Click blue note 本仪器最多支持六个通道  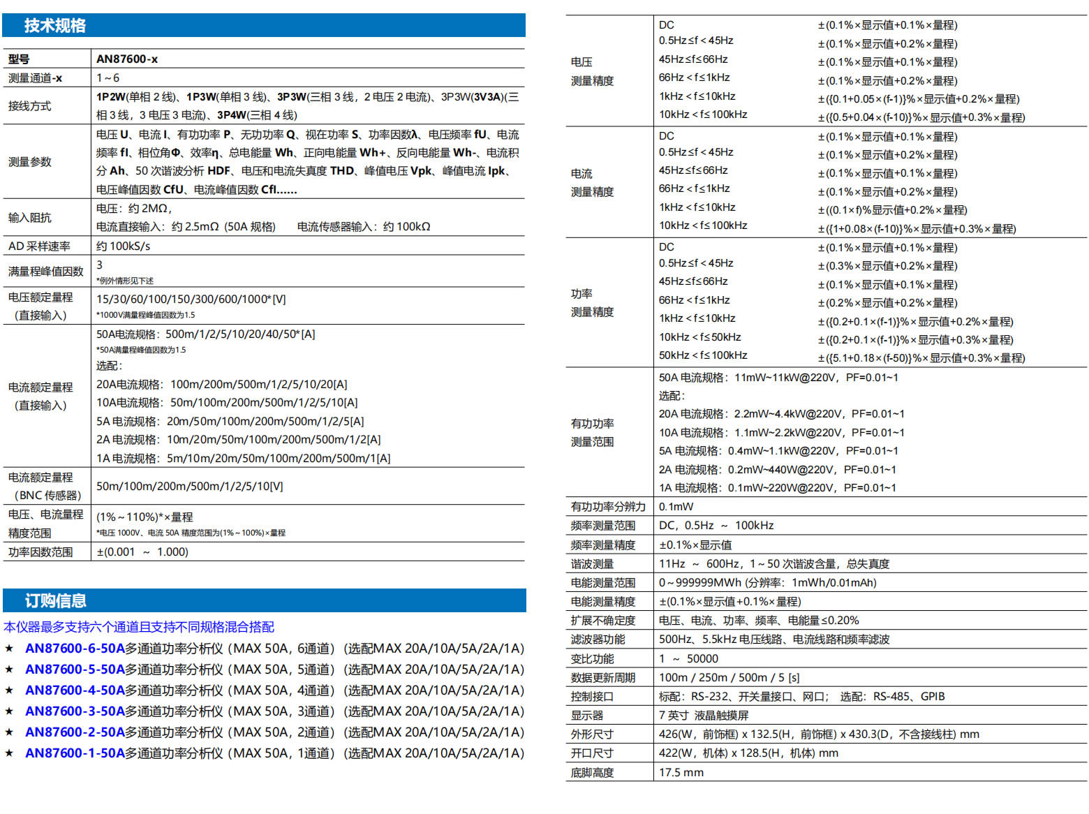139,627
